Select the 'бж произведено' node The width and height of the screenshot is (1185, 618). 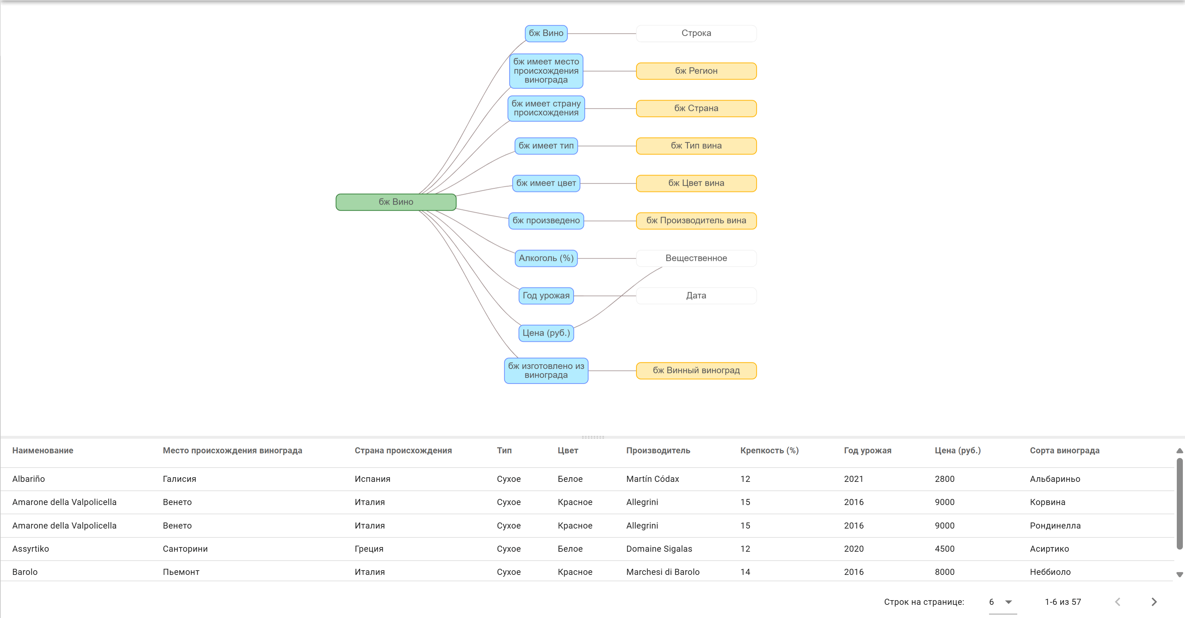click(546, 221)
